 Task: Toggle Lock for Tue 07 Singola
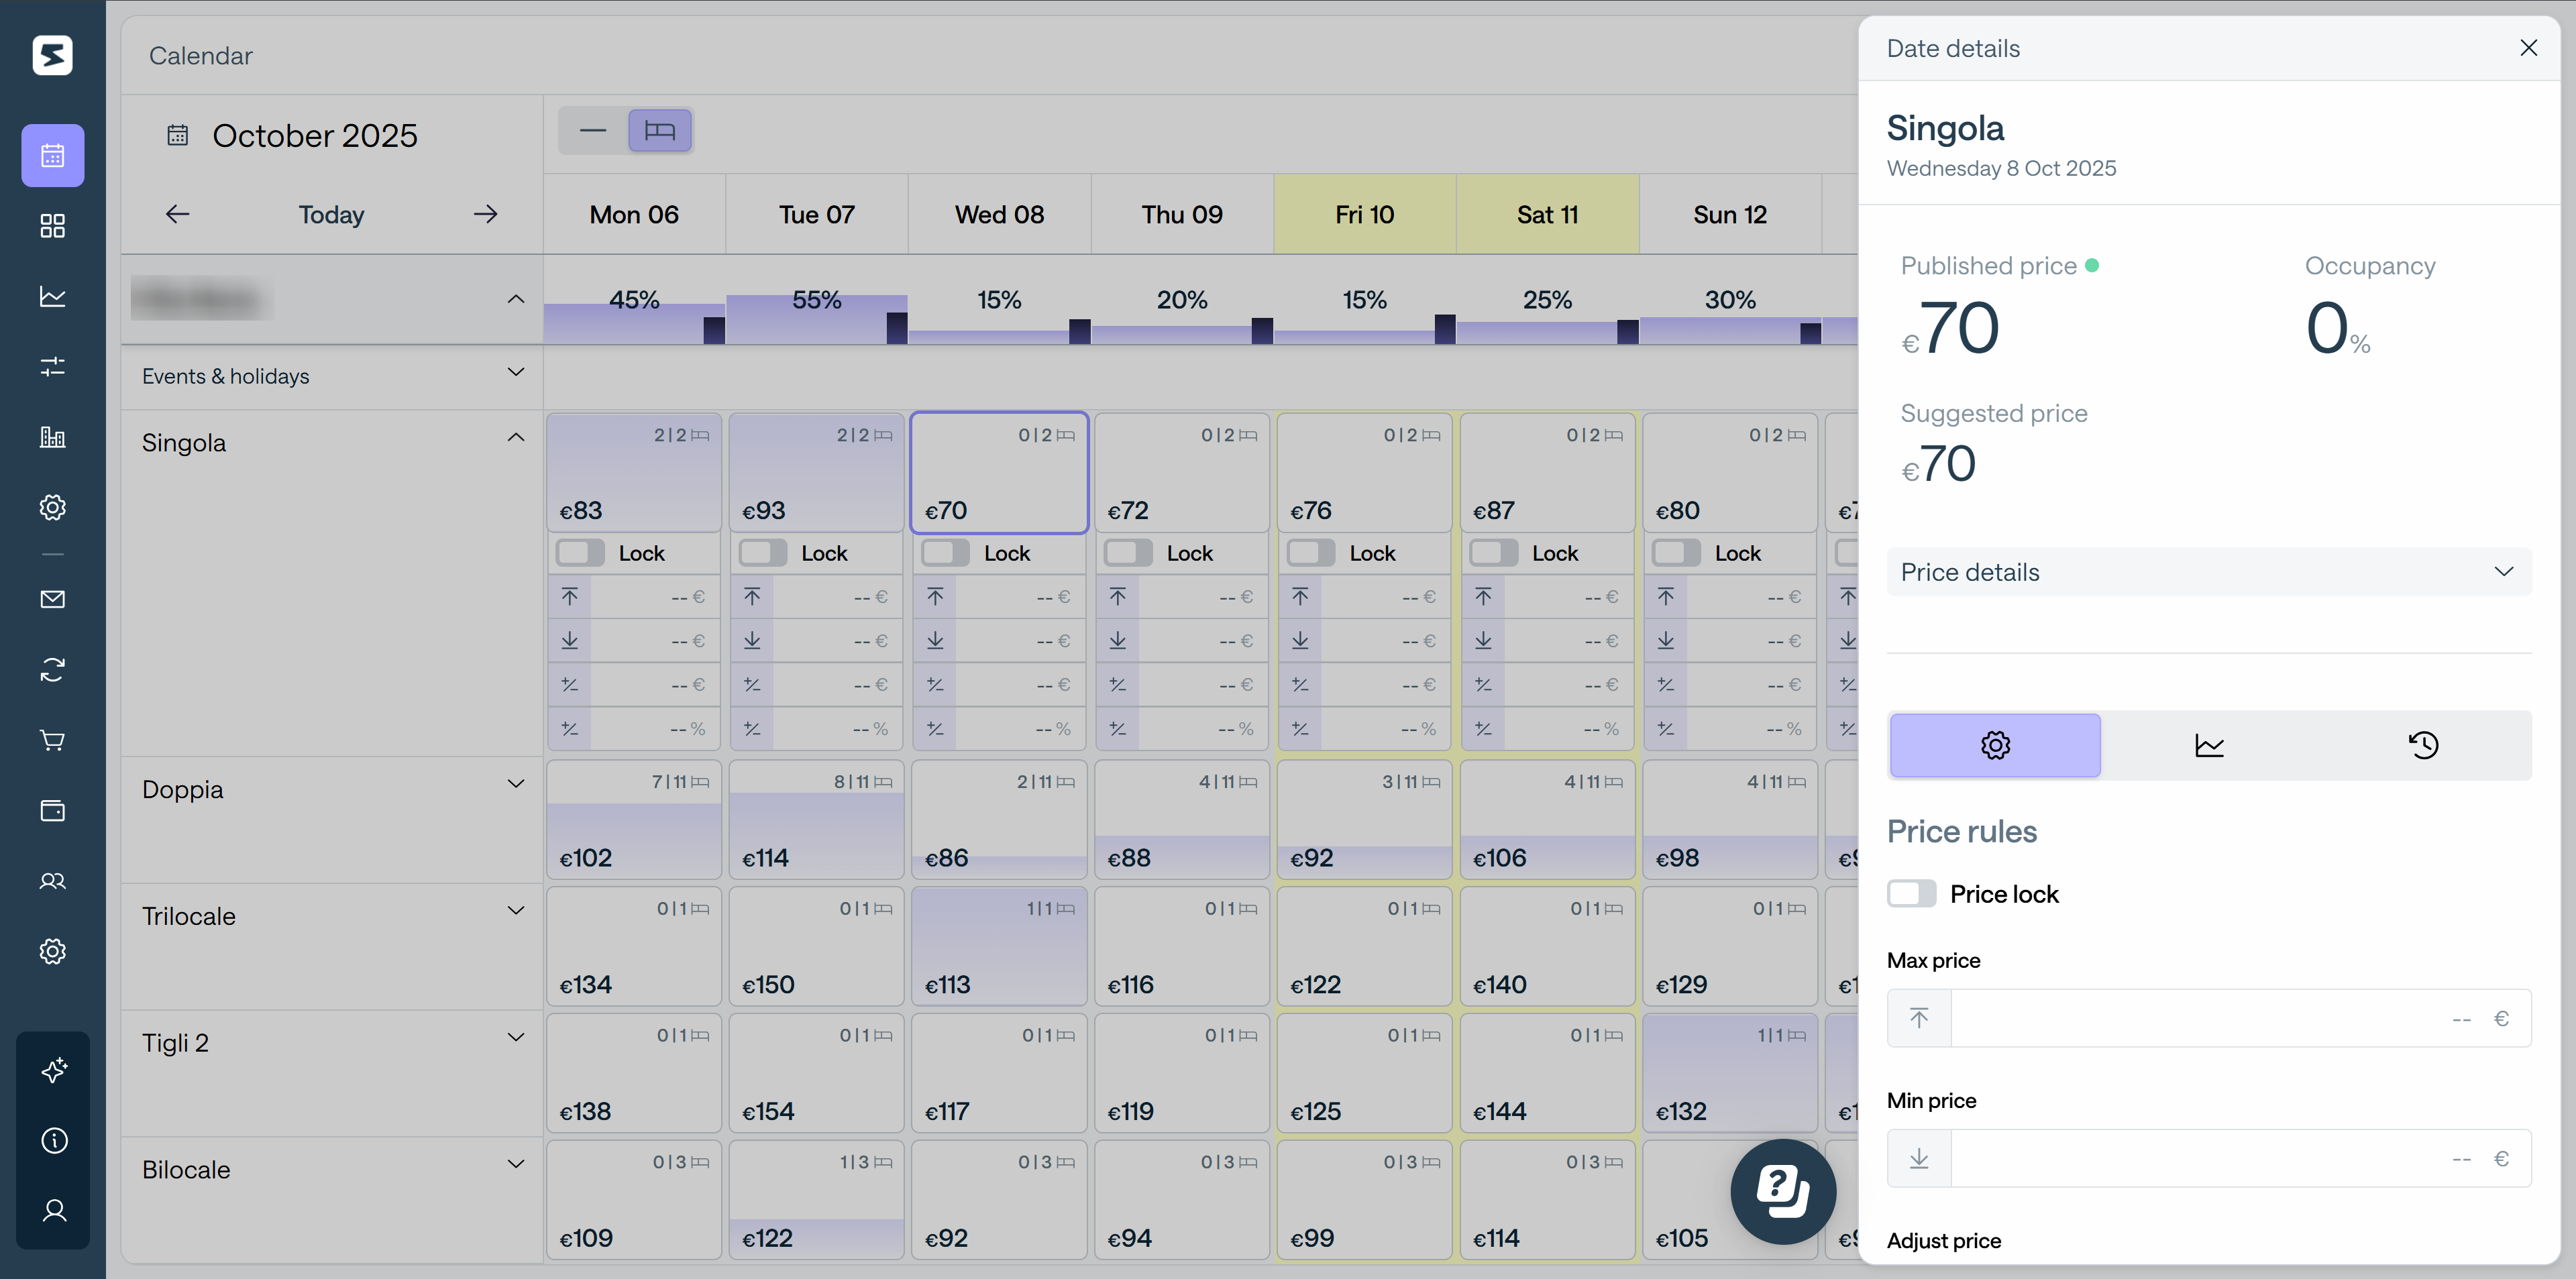tap(763, 553)
